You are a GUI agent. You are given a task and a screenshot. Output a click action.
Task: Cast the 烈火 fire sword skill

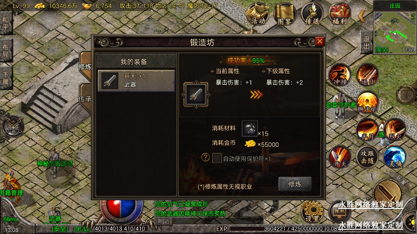click(x=395, y=130)
